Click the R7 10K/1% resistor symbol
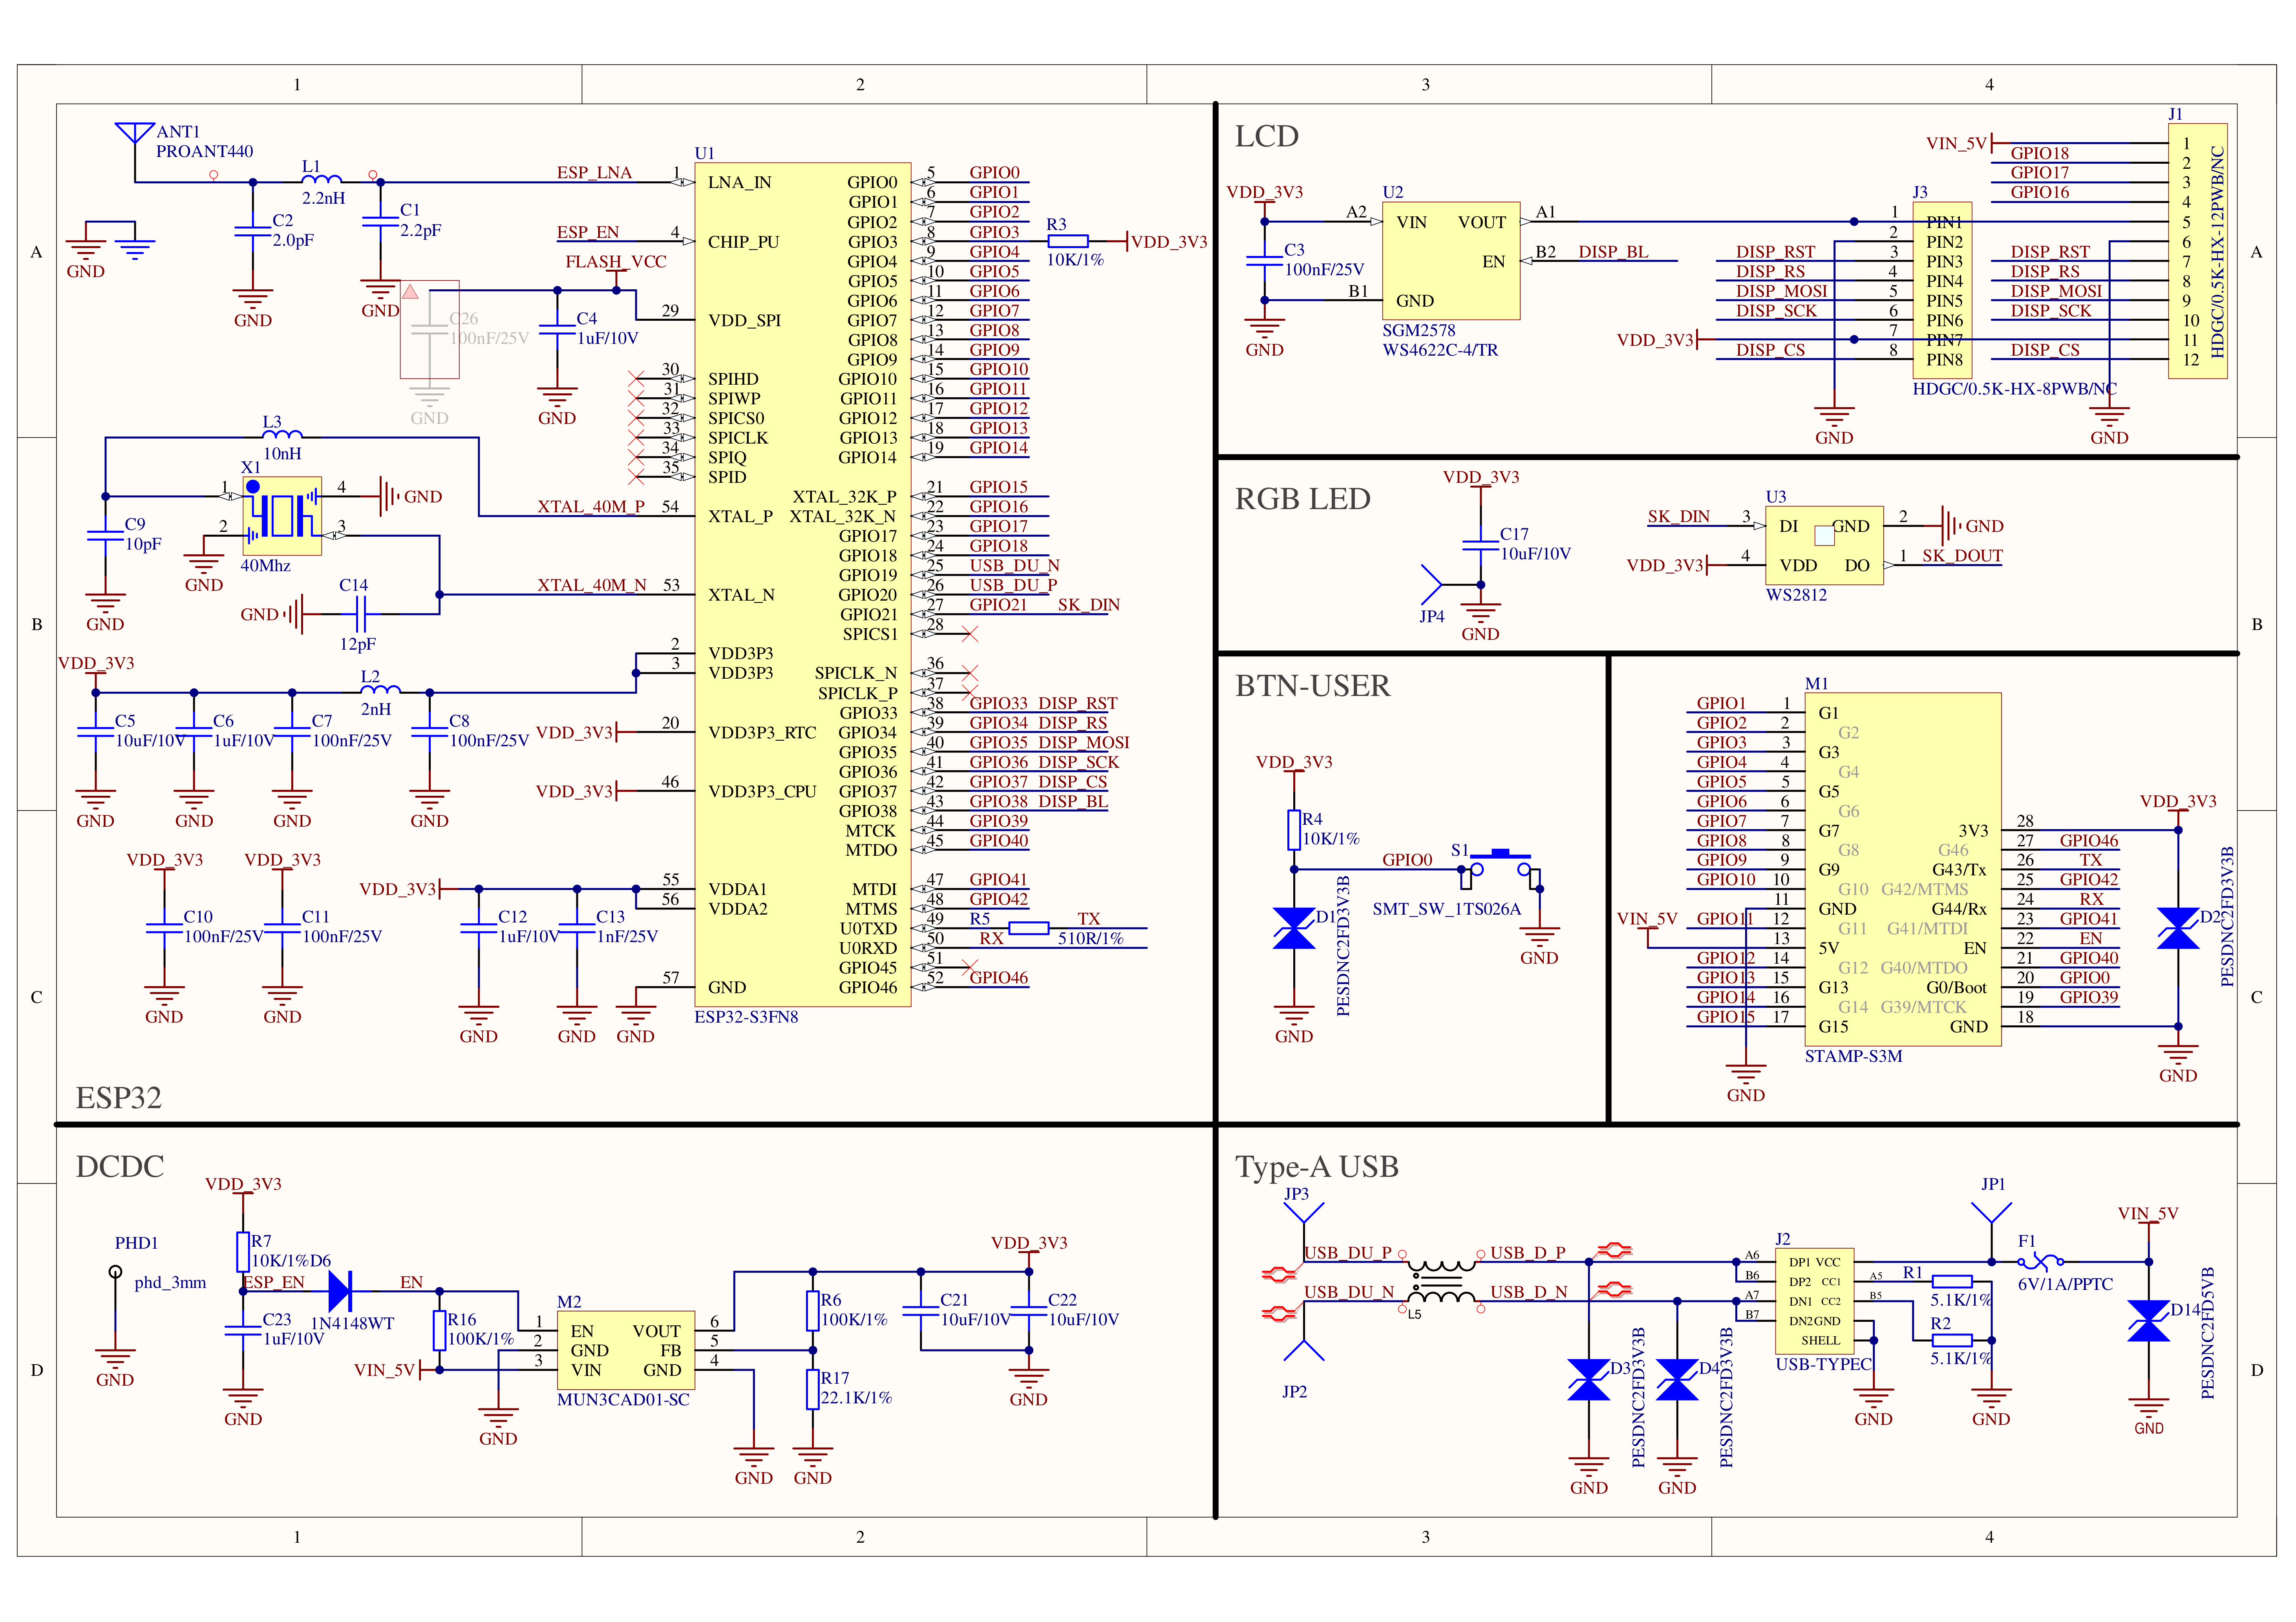Viewport: 2296px width, 1622px height. point(243,1252)
